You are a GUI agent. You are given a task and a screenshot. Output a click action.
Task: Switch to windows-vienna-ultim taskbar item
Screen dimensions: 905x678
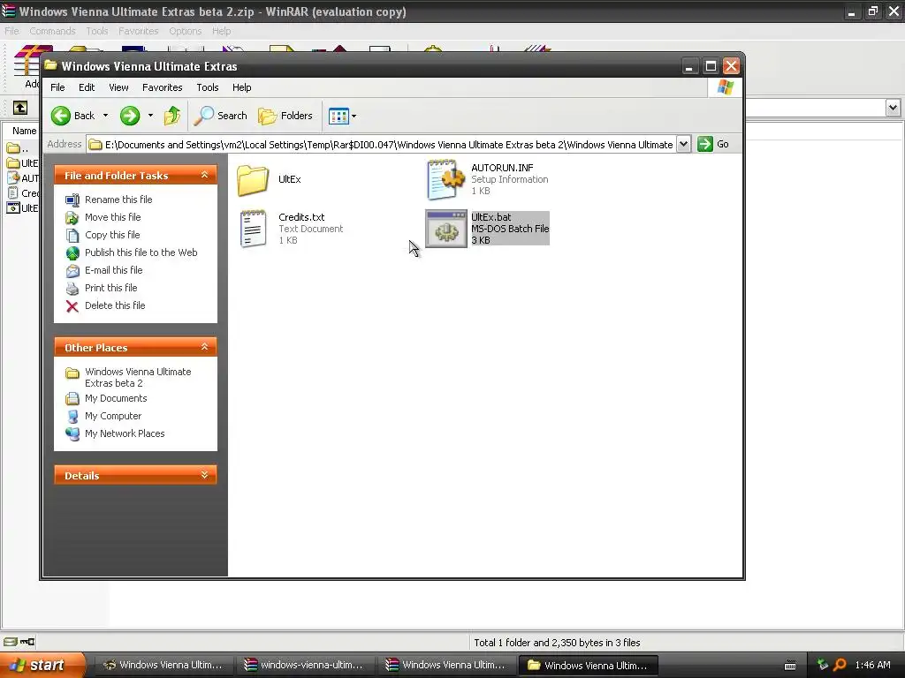click(304, 665)
